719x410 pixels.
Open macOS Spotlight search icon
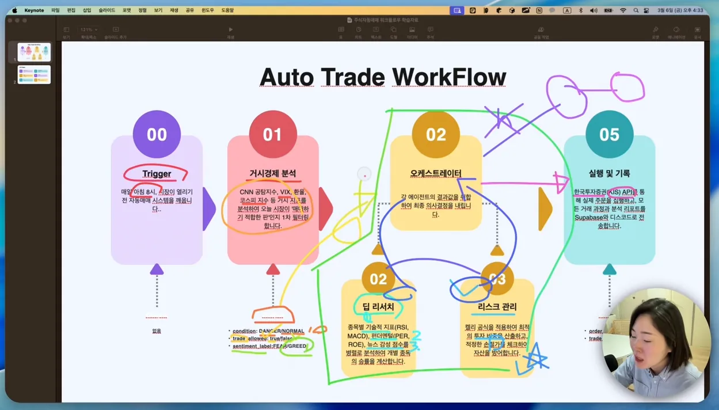point(636,10)
